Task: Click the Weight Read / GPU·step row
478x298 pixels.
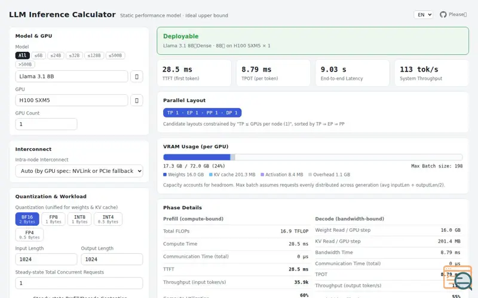Action: tap(388, 230)
